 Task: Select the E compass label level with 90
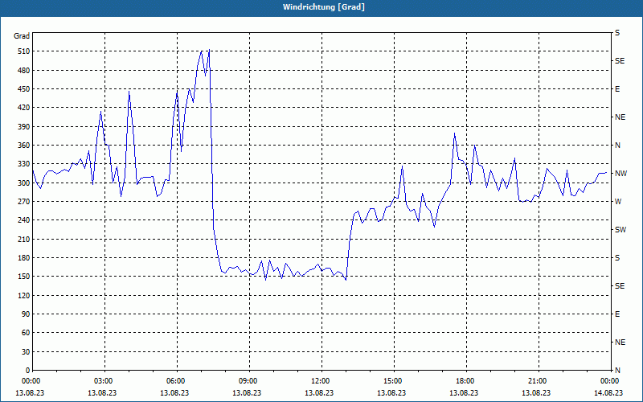(x=617, y=314)
